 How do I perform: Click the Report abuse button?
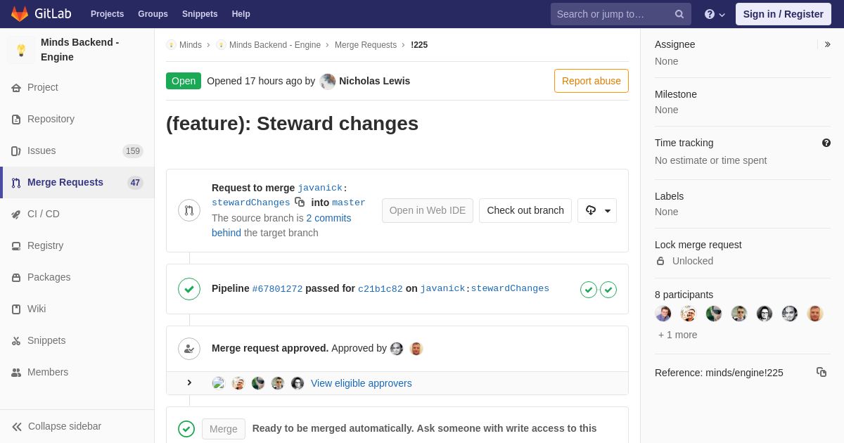pos(592,81)
